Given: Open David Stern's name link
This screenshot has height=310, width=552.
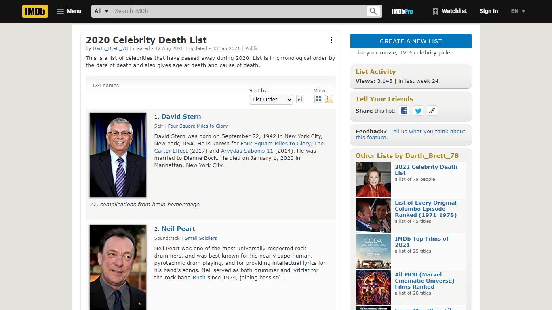Looking at the screenshot, I should [x=181, y=117].
